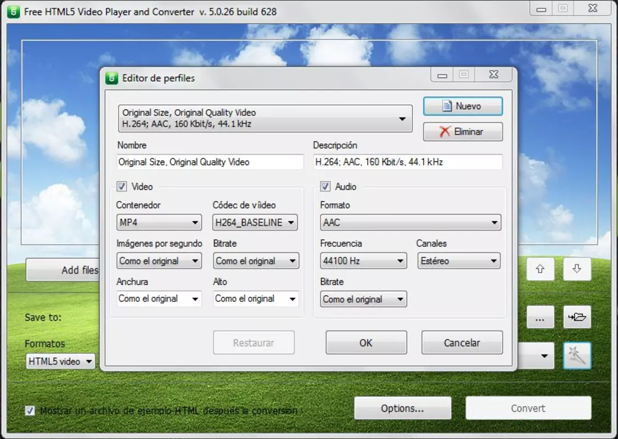Confirm the dialog with OK
618x439 pixels.
click(366, 342)
